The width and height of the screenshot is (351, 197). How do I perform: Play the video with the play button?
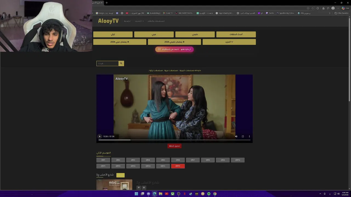[x=100, y=136]
